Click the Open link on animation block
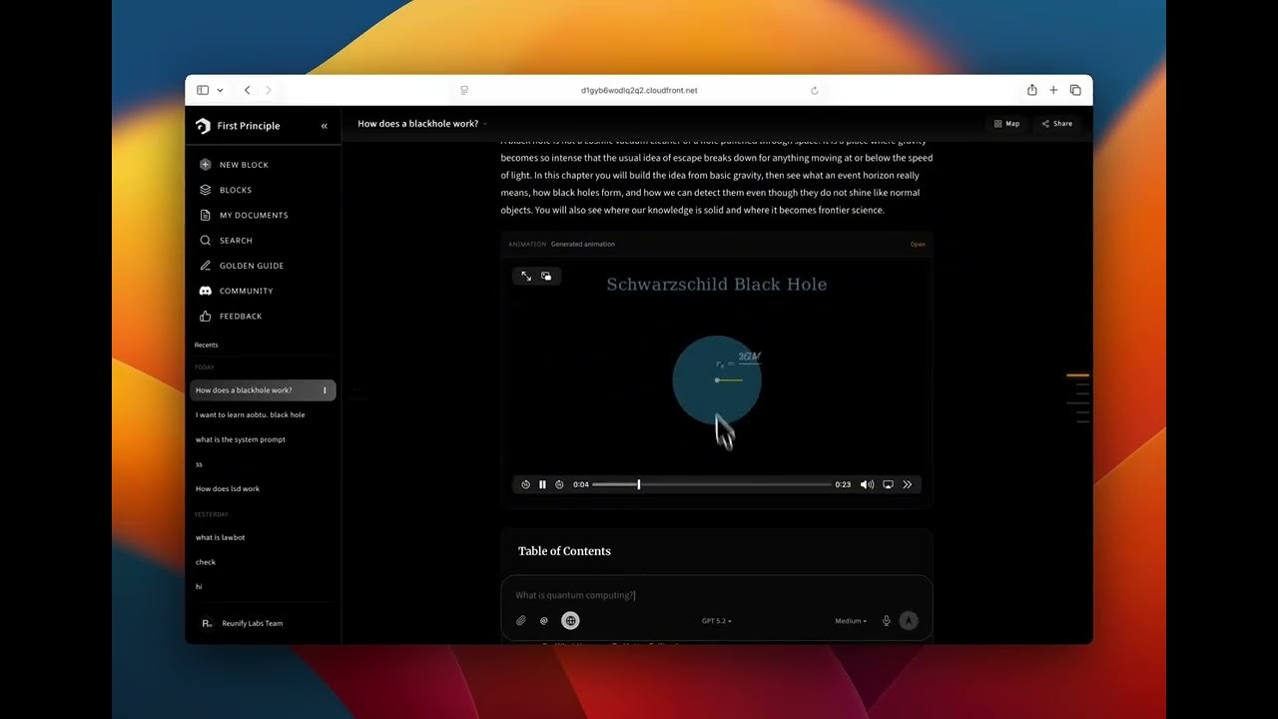Image resolution: width=1278 pixels, height=719 pixels. coord(918,245)
